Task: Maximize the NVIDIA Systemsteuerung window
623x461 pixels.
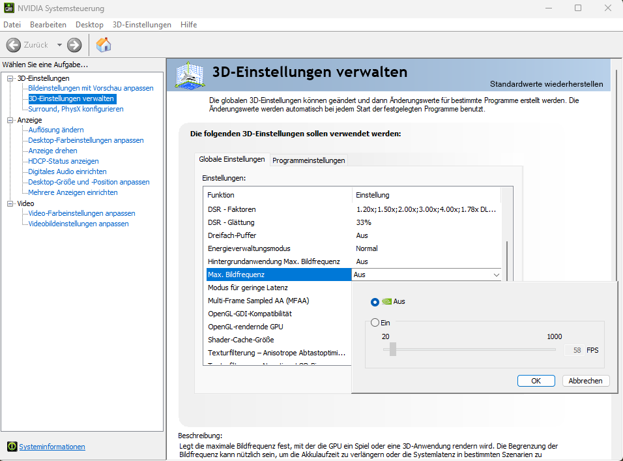Action: click(x=578, y=8)
